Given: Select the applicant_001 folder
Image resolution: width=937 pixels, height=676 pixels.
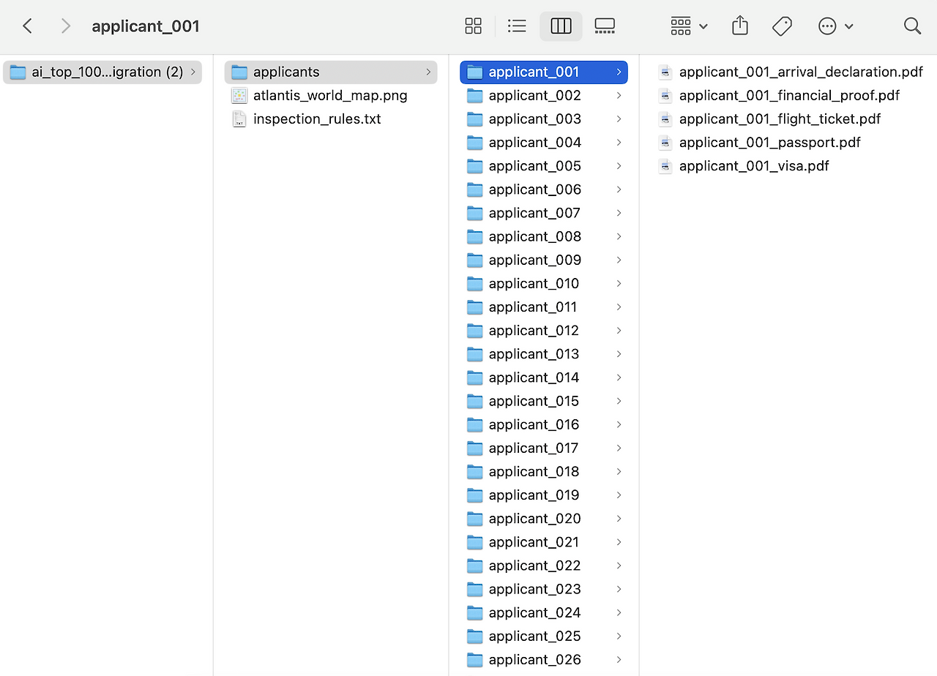Looking at the screenshot, I should point(544,72).
